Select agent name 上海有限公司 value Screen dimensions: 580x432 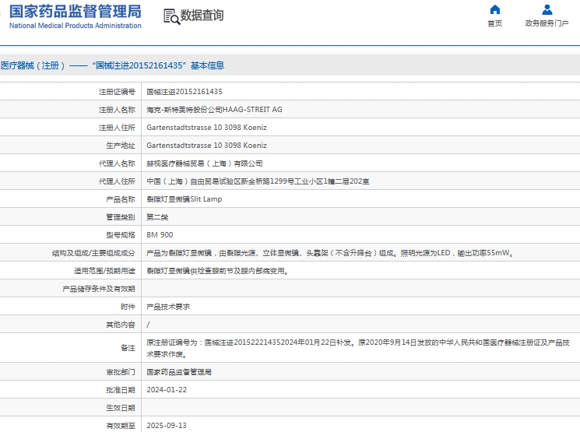[x=205, y=163]
